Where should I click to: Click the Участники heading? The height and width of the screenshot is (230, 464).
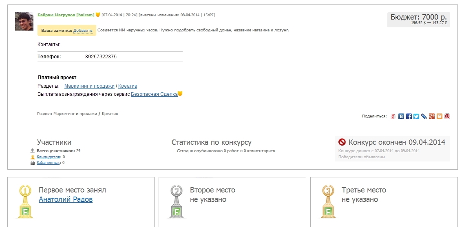[x=54, y=142]
